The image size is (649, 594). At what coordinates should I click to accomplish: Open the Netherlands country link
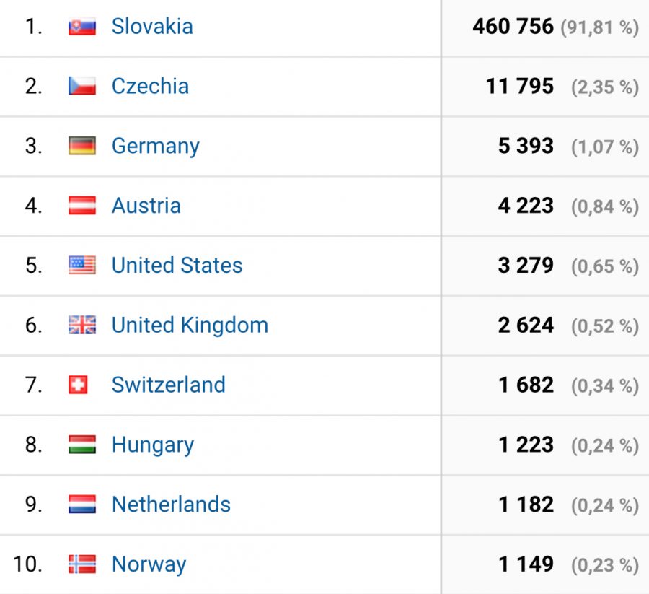171,505
